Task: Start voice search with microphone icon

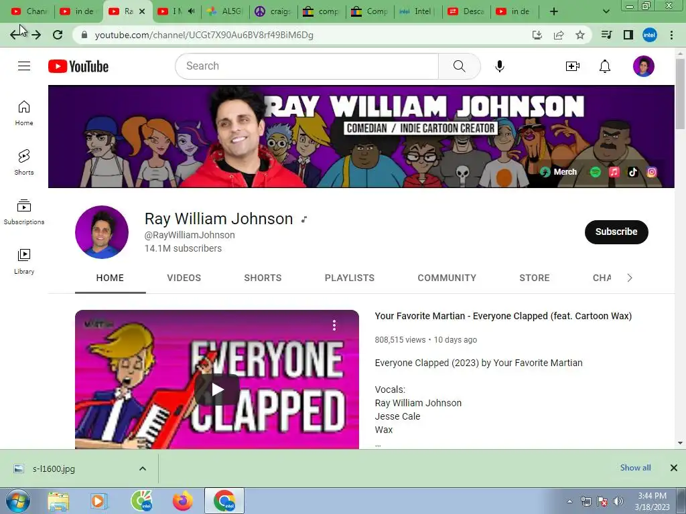Action: pyautogui.click(x=499, y=66)
